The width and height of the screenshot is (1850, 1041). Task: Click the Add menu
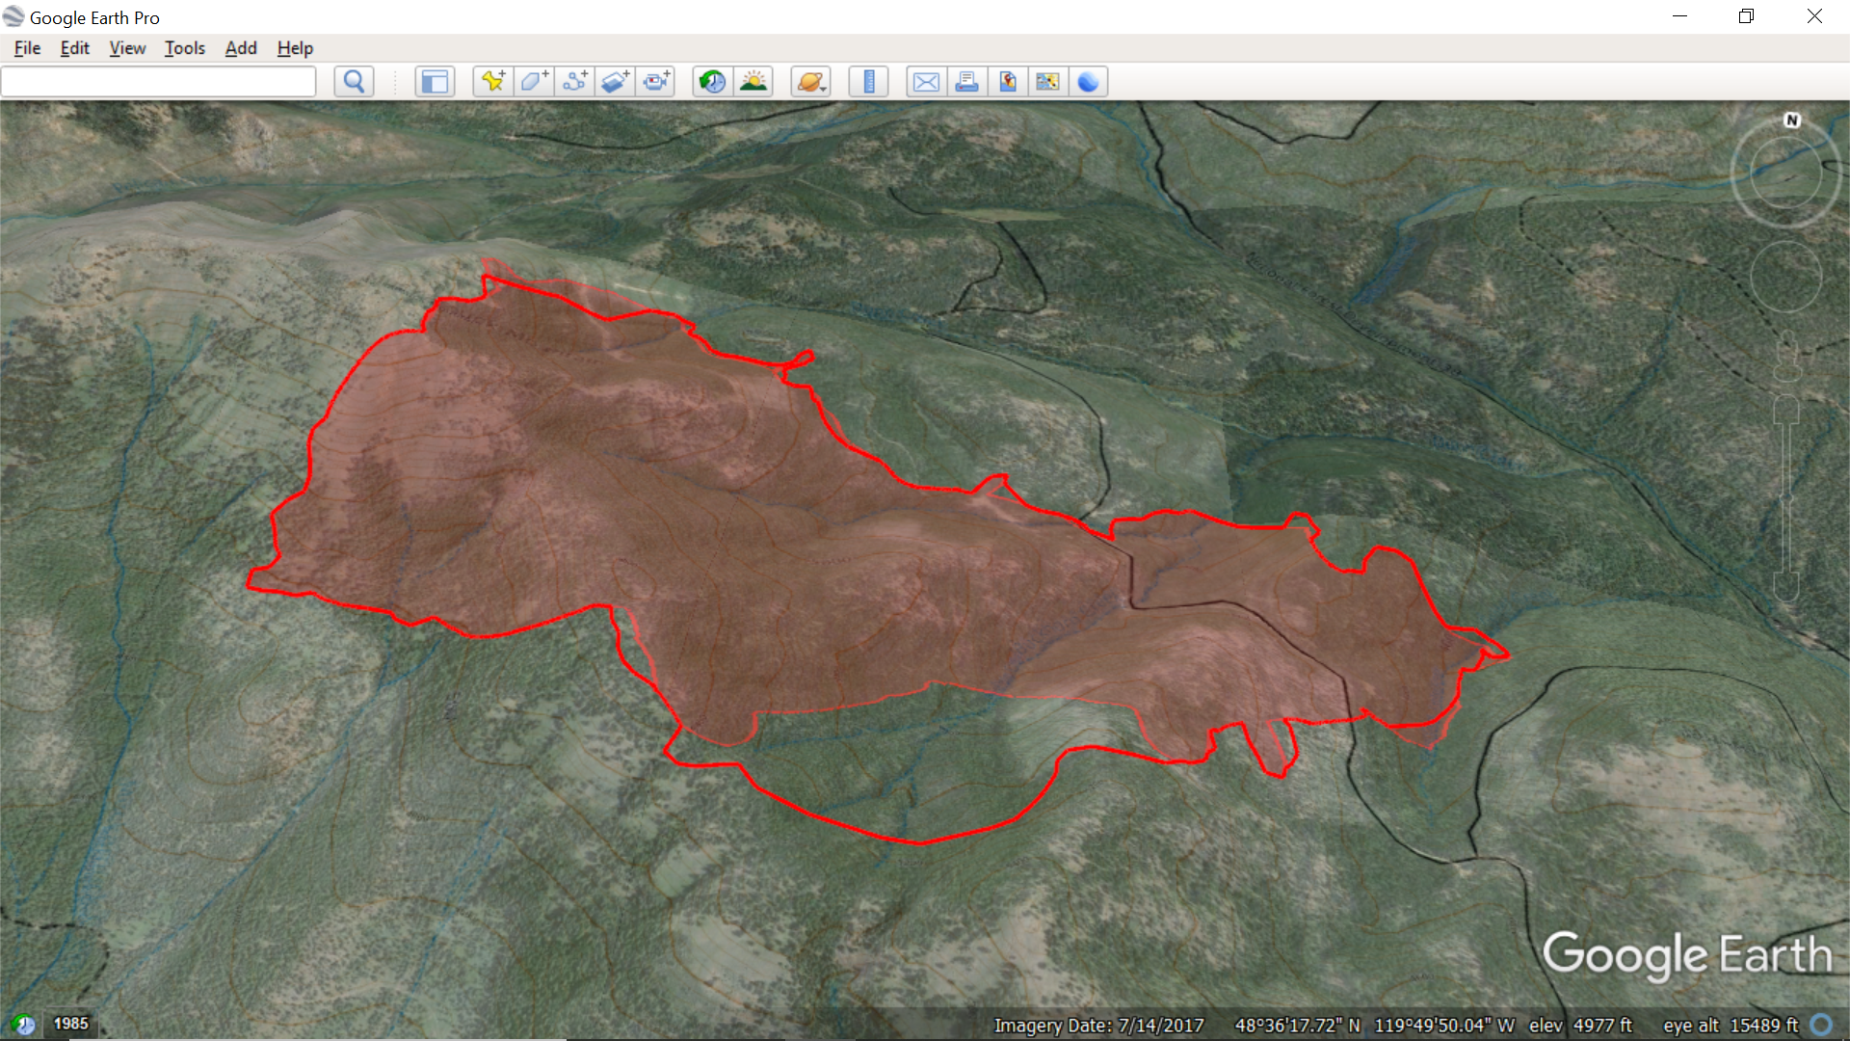[x=241, y=48]
